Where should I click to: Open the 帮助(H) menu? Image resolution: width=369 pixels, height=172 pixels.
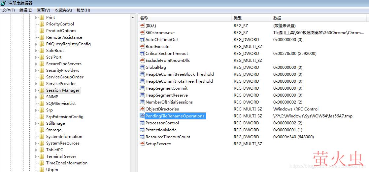(x=83, y=10)
